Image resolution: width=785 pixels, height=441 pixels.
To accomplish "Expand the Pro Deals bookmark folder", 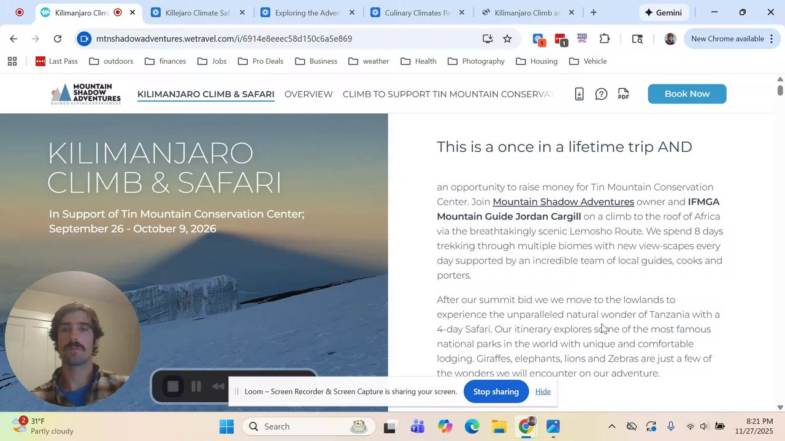I will coord(261,61).
